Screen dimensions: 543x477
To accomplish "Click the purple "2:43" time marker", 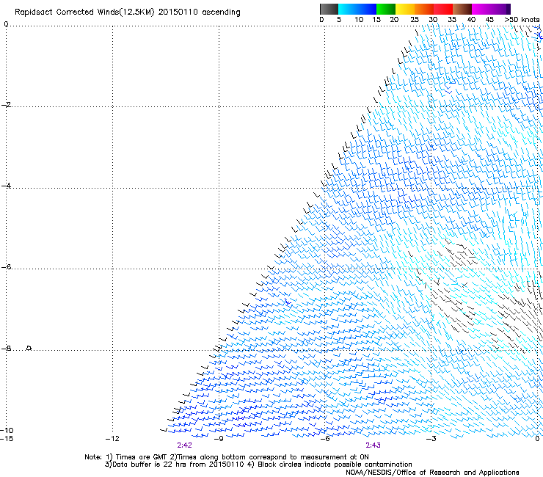I will (373, 445).
